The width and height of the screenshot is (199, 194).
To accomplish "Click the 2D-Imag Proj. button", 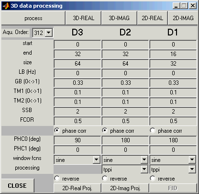I will [125, 188].
